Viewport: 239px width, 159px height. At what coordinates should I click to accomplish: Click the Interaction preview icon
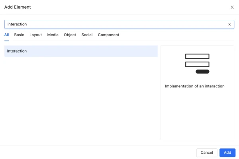click(x=197, y=64)
